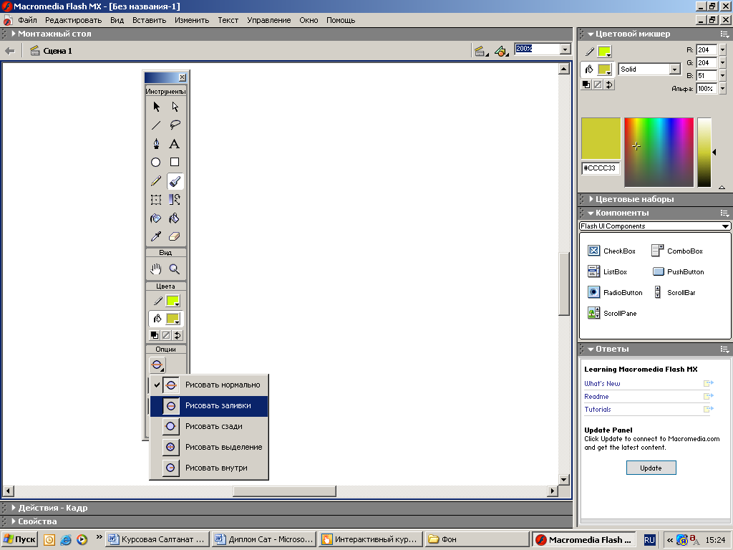
Task: Expand the Свойства panel
Action: coord(14,521)
